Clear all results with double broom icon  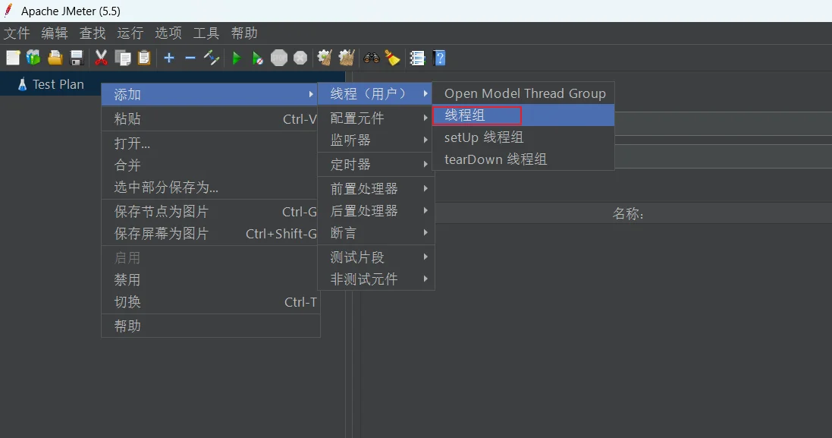[x=347, y=58]
